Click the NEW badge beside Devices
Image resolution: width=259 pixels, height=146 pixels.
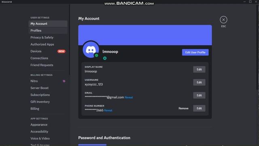[x=61, y=52]
